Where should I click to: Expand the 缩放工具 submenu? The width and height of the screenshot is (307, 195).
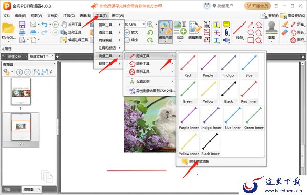coord(109,33)
